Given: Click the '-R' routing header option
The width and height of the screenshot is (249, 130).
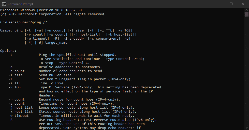Looking at the screenshot, I should (10, 120).
